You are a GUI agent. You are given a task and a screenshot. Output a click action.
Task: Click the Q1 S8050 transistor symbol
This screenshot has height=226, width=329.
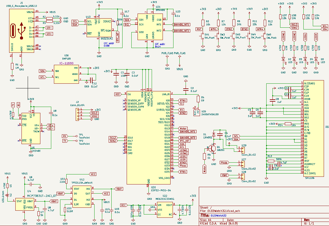[x=212, y=148]
